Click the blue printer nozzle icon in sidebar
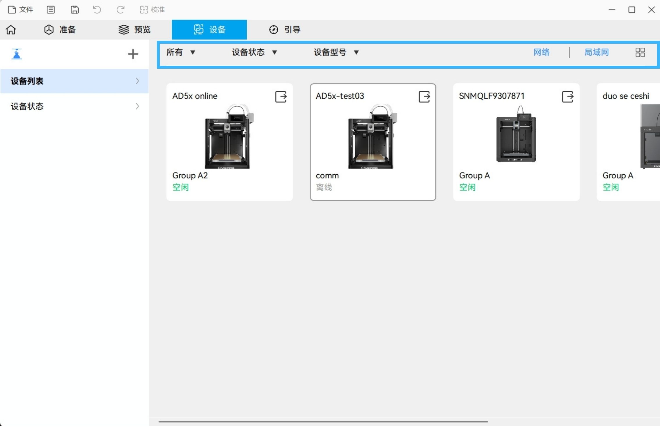Image resolution: width=660 pixels, height=440 pixels. click(17, 54)
